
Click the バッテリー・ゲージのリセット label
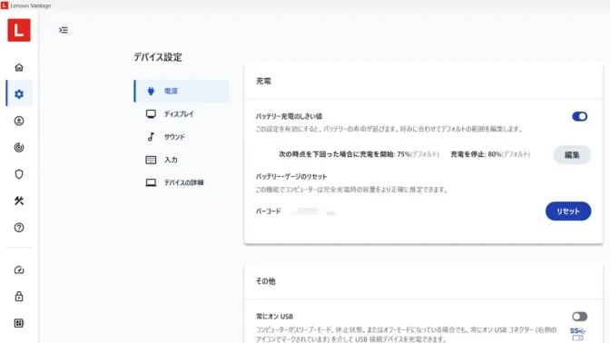291,177
